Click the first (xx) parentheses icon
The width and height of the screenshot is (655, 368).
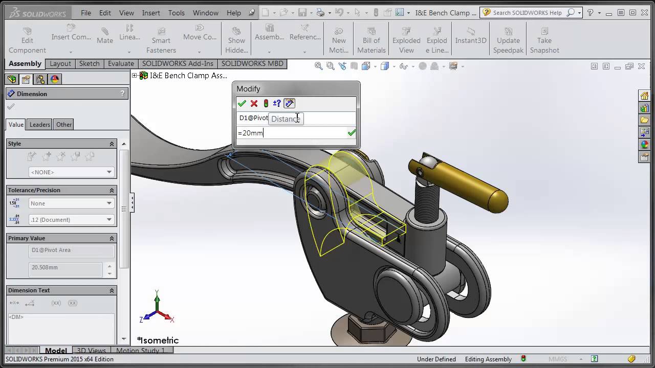(x=56, y=303)
